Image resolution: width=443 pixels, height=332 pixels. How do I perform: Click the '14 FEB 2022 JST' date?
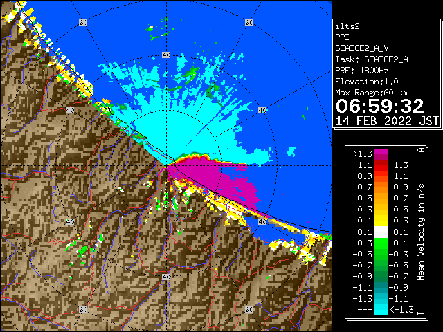tap(387, 121)
